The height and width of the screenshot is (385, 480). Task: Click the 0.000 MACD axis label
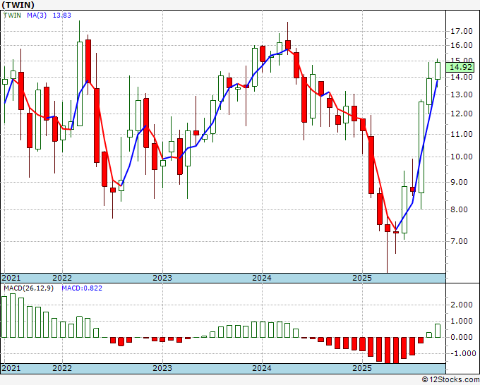click(x=462, y=337)
